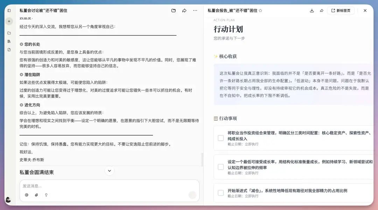This screenshot has height=210, width=378.
Task: Start a new conversation with the plus icon
Action: coord(9,21)
